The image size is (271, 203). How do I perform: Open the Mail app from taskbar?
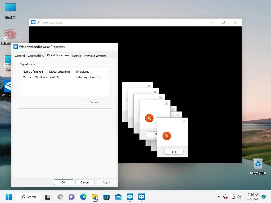pos(118,197)
